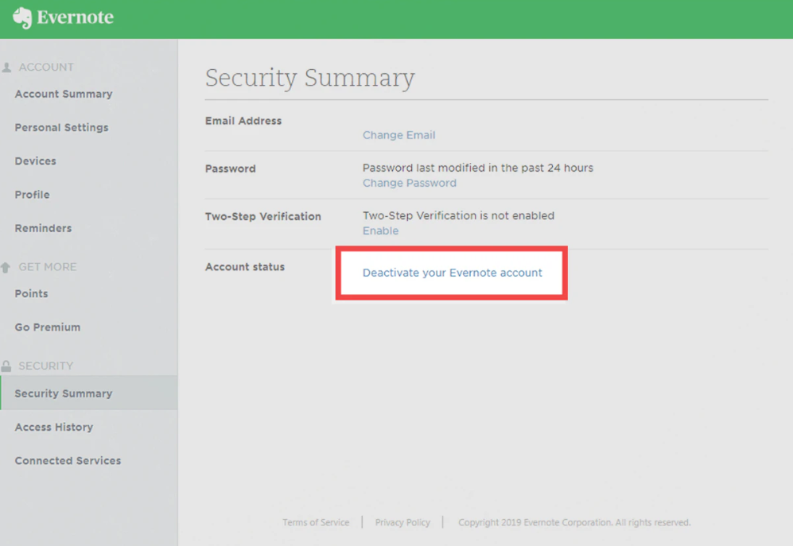Select Go Premium in the sidebar

(48, 327)
